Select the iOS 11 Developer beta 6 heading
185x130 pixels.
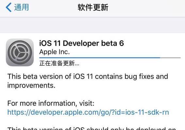(82, 43)
